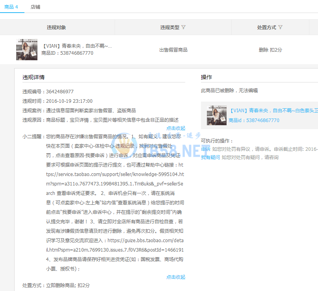
Task: Open the 店铺 tab
Action: tap(35, 7)
